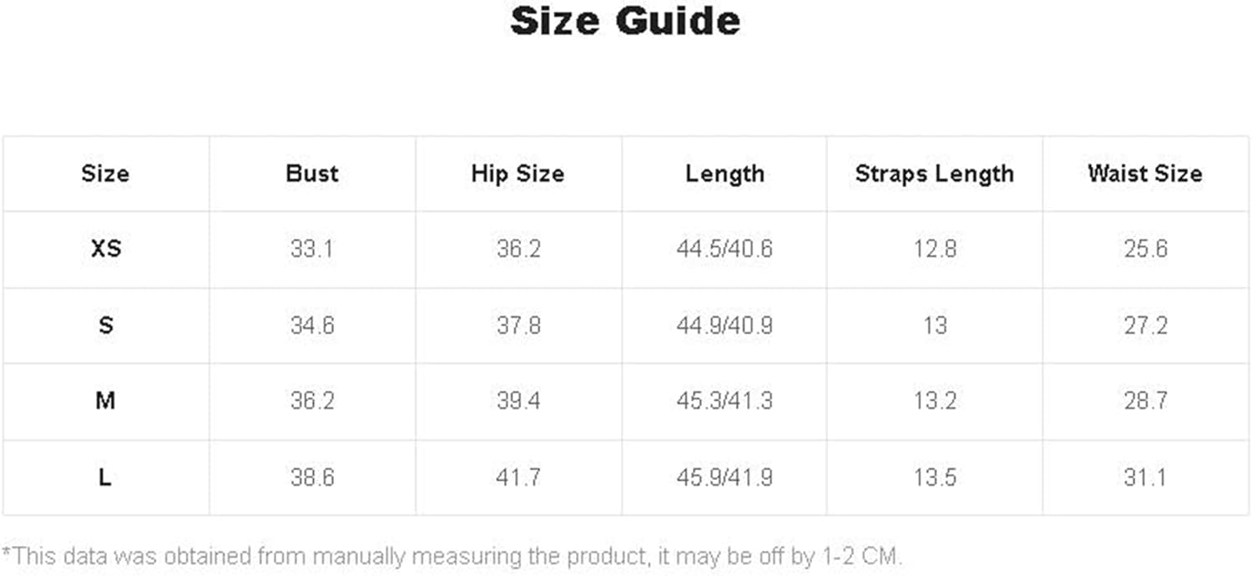Select the S hip value 37.8
Screen dimensions: 1252x576
[x=518, y=325]
